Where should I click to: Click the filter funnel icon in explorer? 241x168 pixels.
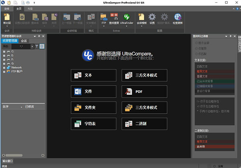(37, 46)
